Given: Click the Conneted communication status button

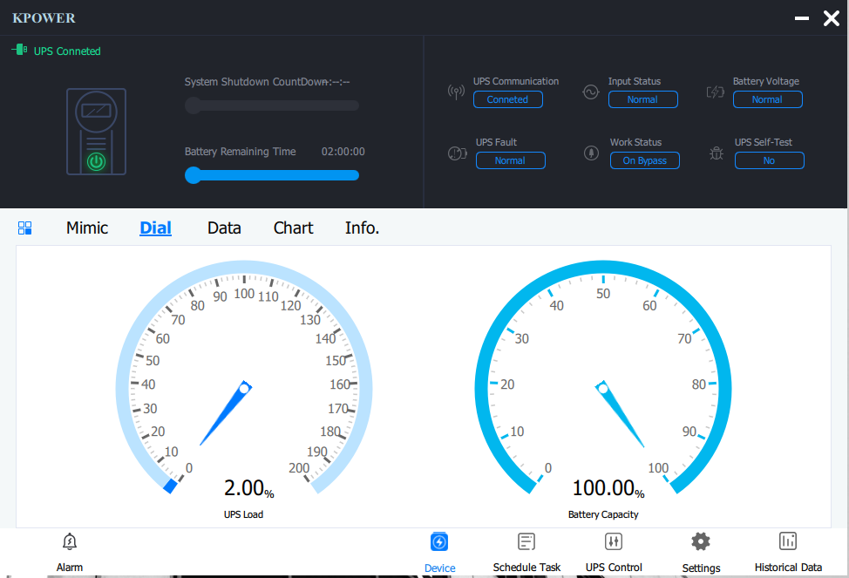Looking at the screenshot, I should pyautogui.click(x=508, y=99).
